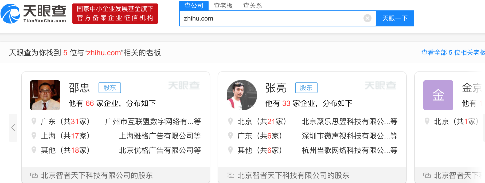Viewport: 485px width, 183px height.
Task: Click the location pin beside 北京 (共1家)
Action: [x=427, y=121]
